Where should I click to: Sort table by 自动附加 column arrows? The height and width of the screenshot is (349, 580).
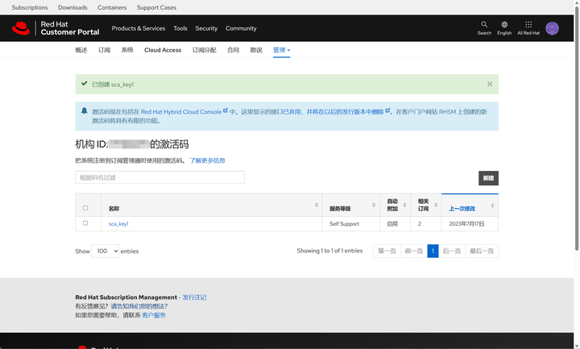click(x=404, y=205)
